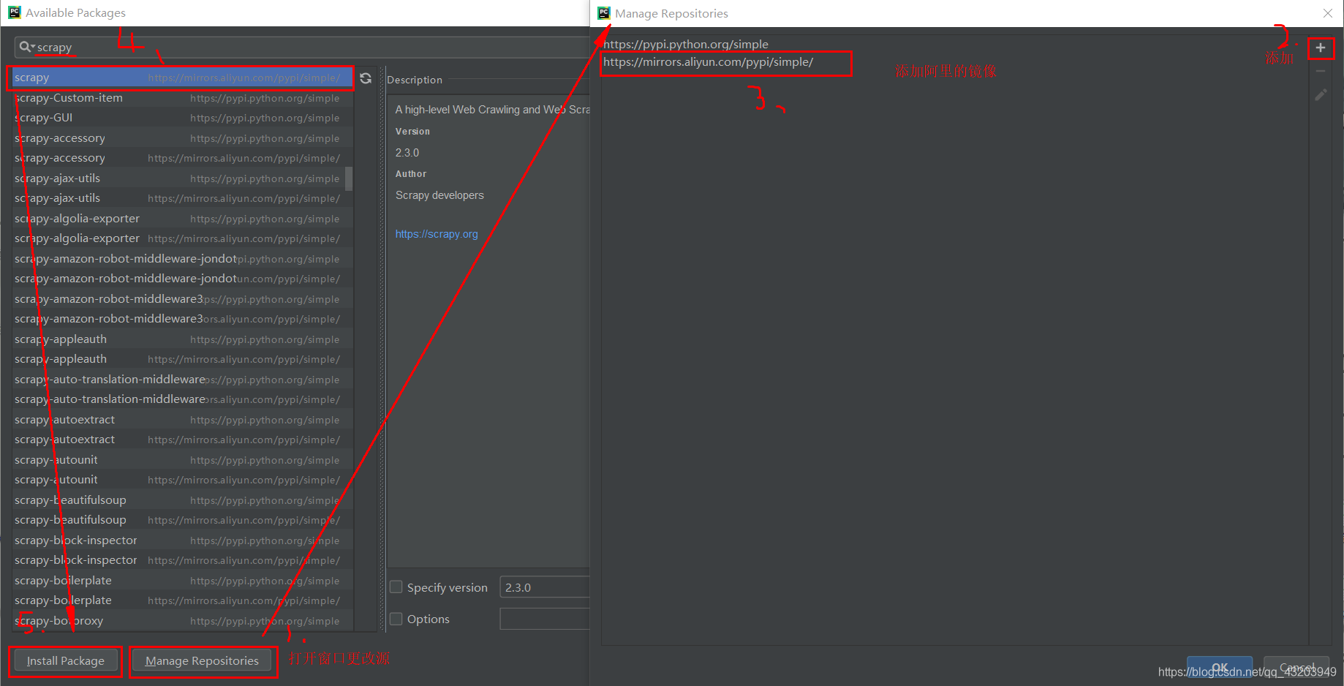Reload the package list with the refresh icon
Screen dimensions: 1344x686
pyautogui.click(x=366, y=78)
